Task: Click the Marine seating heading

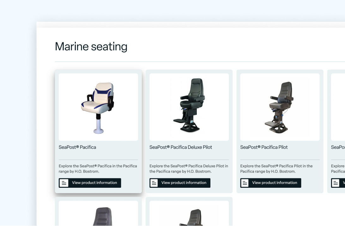Action: [x=91, y=47]
